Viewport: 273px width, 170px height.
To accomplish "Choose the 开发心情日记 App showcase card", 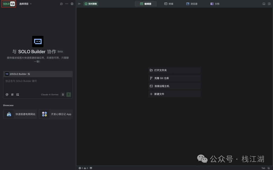I will (x=56, y=114).
